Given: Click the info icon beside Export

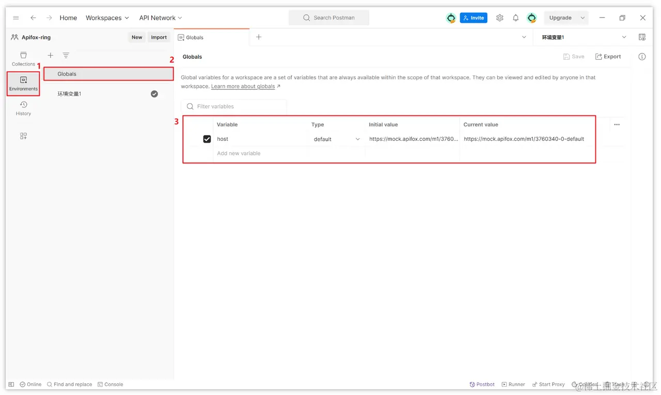Looking at the screenshot, I should [x=642, y=57].
